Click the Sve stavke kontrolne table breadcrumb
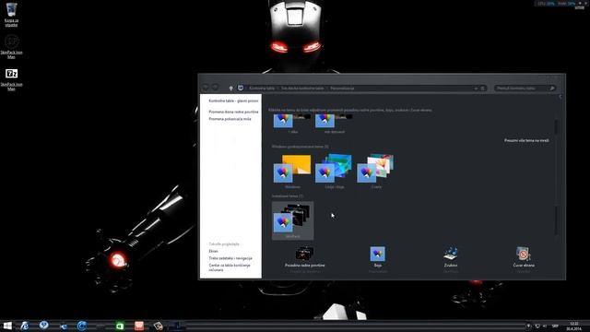 tap(302, 89)
